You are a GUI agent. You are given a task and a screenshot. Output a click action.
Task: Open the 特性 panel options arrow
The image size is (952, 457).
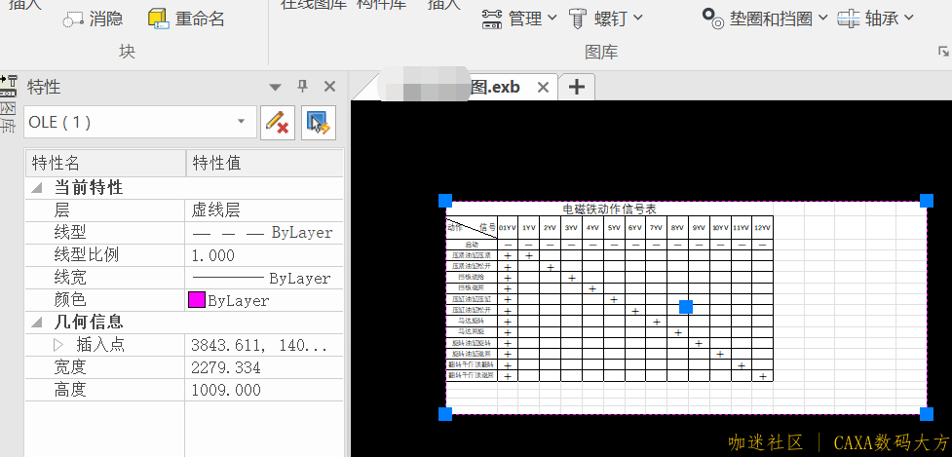275,87
